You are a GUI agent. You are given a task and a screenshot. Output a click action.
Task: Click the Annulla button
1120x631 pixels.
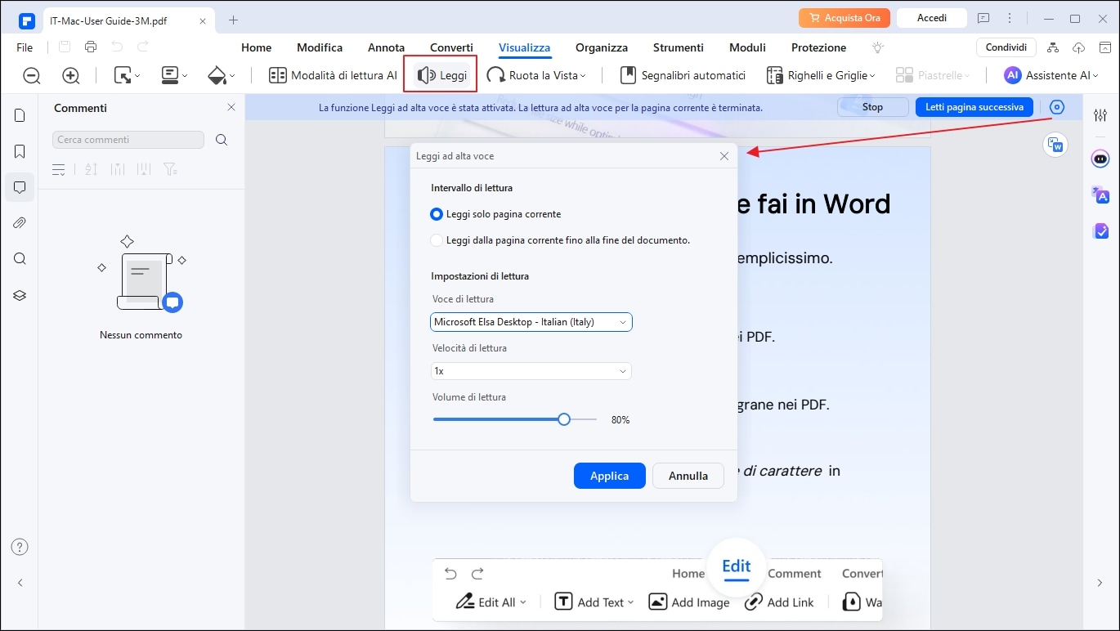(688, 476)
